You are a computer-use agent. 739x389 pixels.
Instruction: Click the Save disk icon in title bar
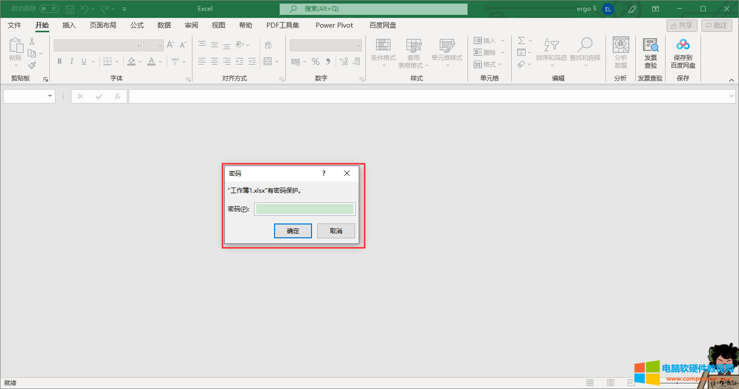click(x=70, y=9)
